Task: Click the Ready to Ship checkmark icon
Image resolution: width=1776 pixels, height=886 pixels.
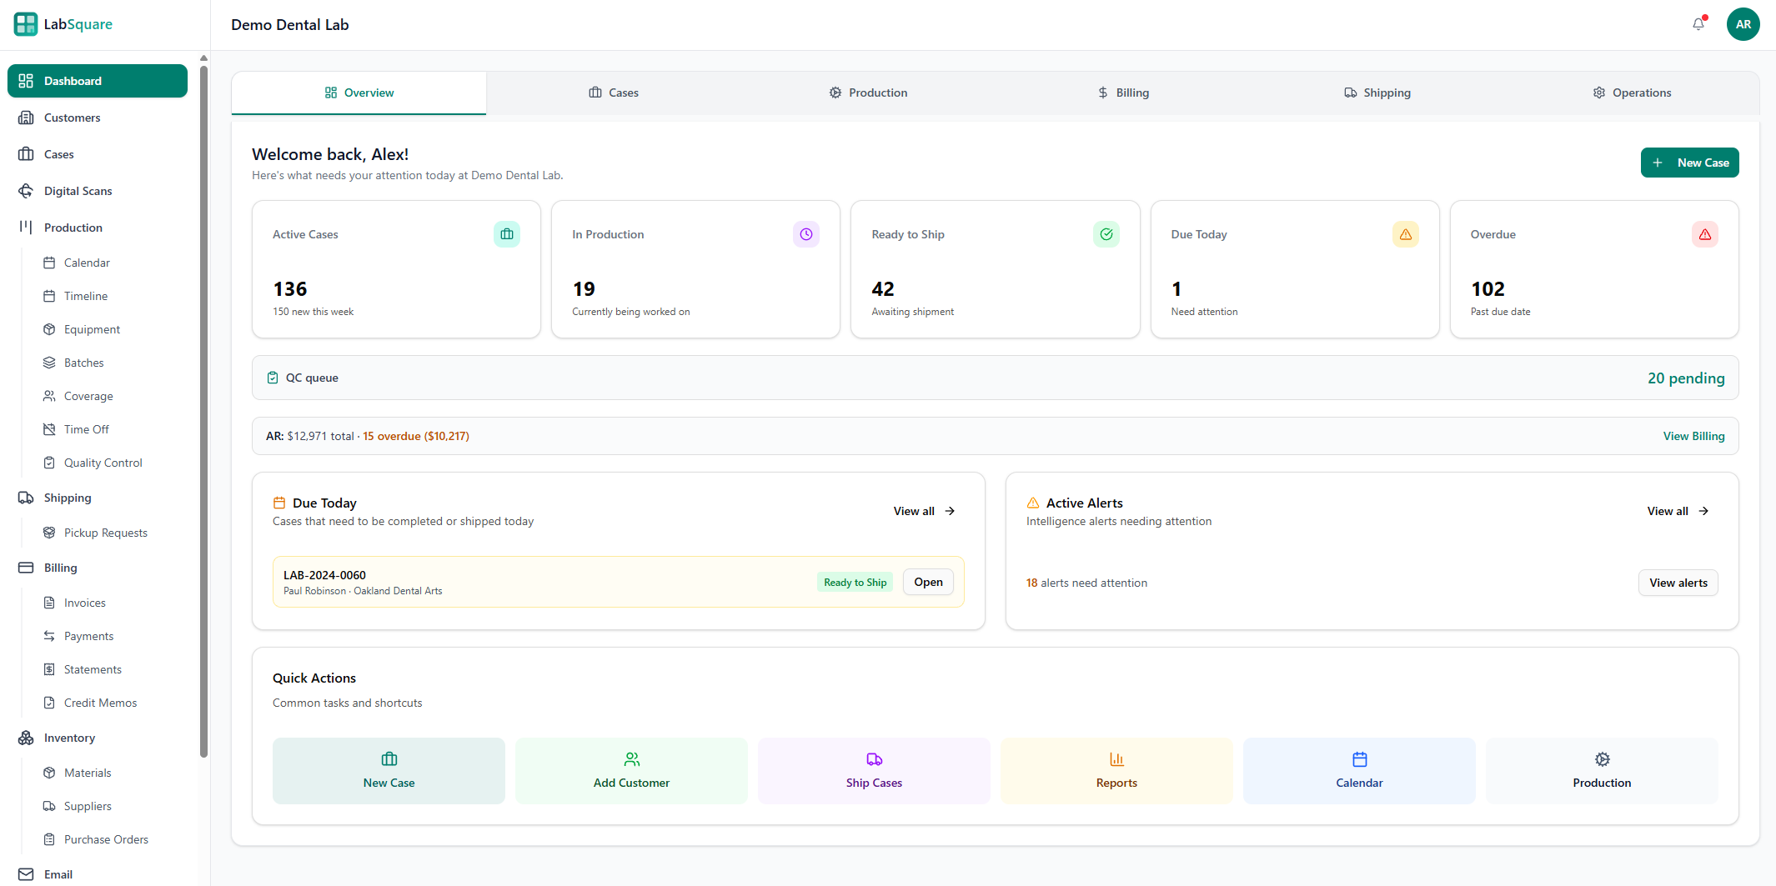Action: pyautogui.click(x=1106, y=234)
